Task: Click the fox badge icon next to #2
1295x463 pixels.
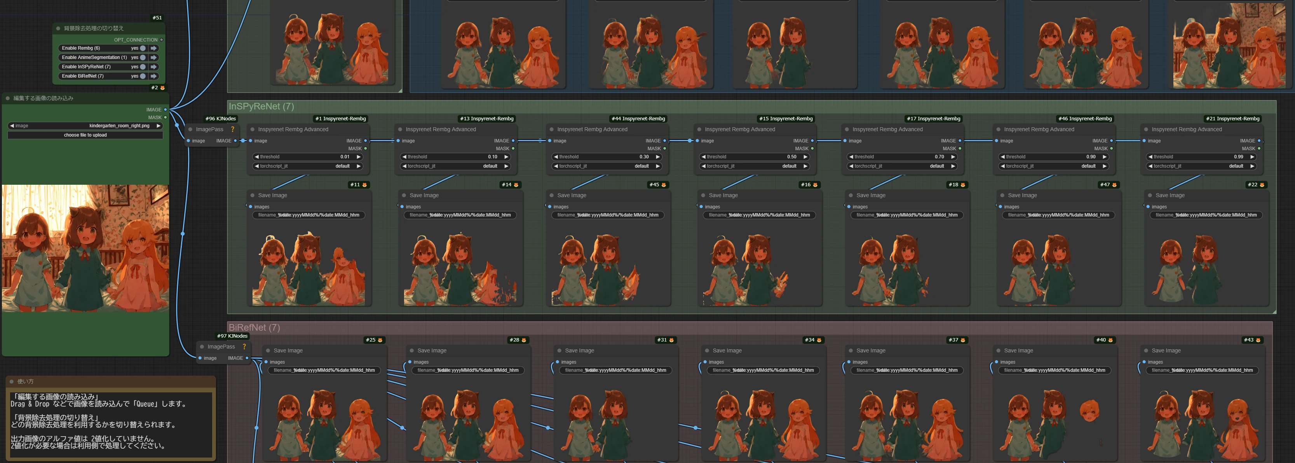Action: tap(162, 88)
